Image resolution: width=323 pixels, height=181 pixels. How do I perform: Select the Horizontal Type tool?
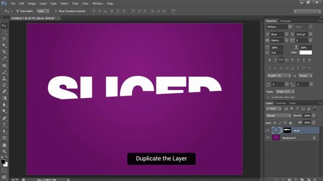tap(4, 125)
